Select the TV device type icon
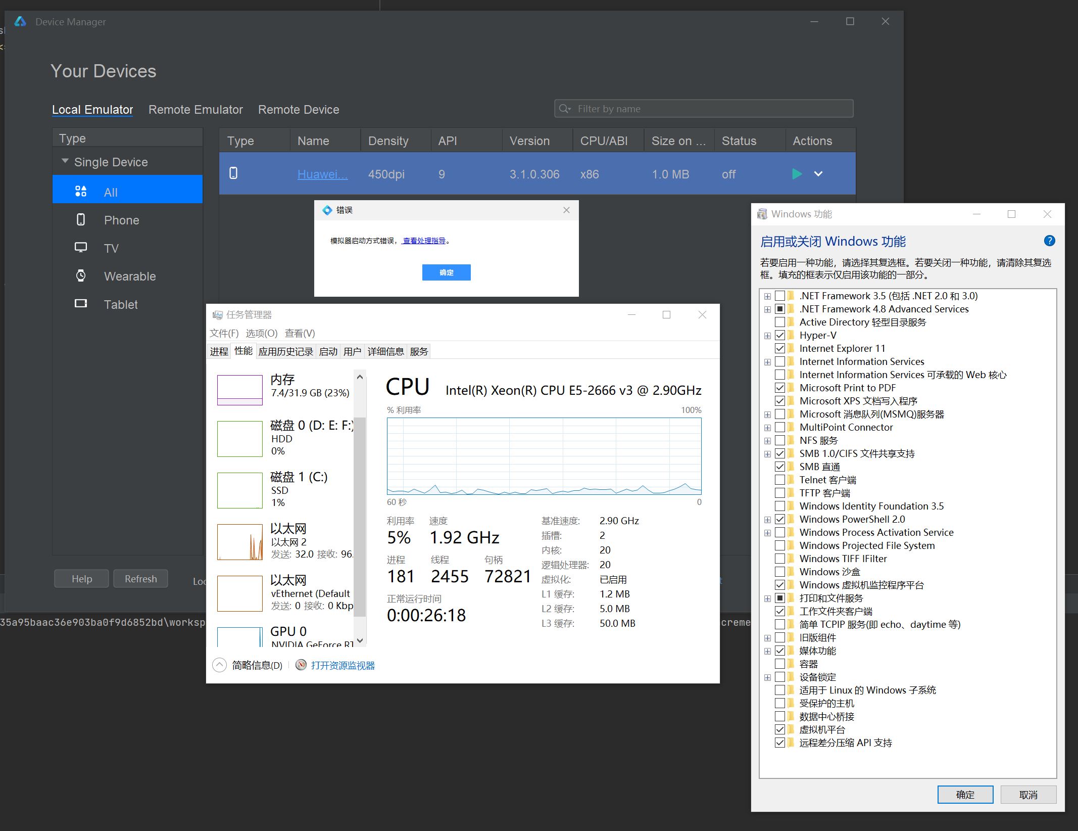Viewport: 1078px width, 831px height. [81, 248]
